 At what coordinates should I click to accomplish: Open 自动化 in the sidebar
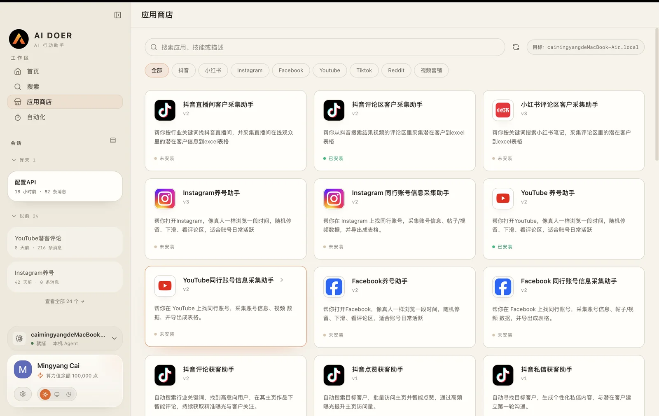click(x=65, y=117)
